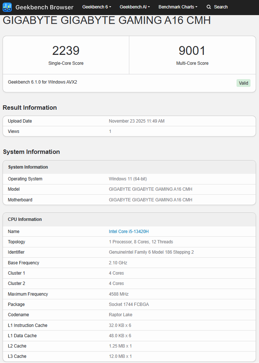Click the Codename row label
This screenshot has width=259, height=363.
(18, 315)
